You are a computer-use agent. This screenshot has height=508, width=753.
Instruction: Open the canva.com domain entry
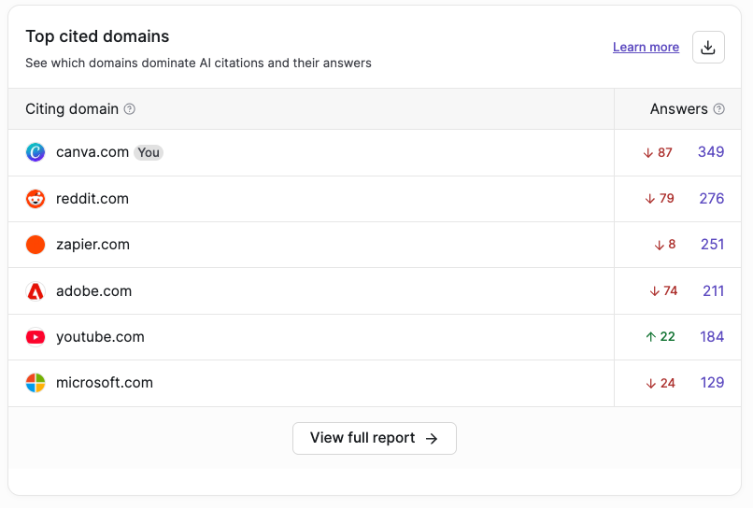pyautogui.click(x=92, y=152)
